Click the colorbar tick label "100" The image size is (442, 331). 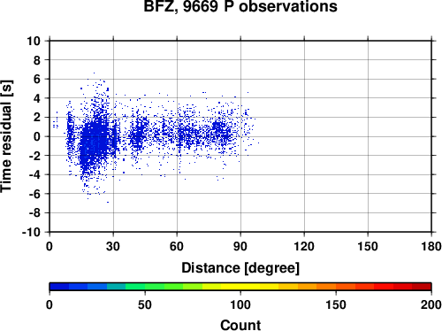pyautogui.click(x=240, y=304)
